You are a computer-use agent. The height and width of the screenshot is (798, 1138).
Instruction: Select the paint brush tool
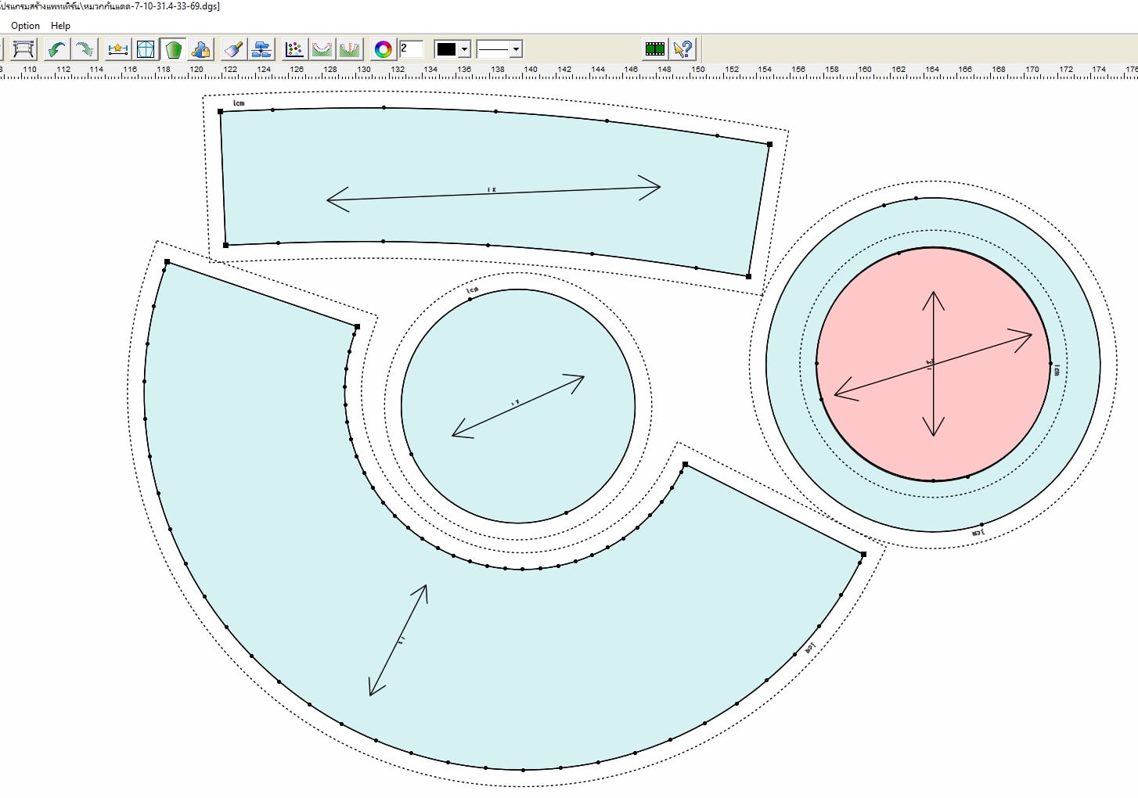(233, 49)
